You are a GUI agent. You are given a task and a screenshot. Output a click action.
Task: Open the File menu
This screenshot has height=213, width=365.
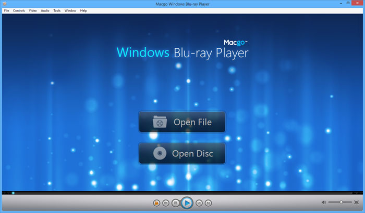(6, 11)
